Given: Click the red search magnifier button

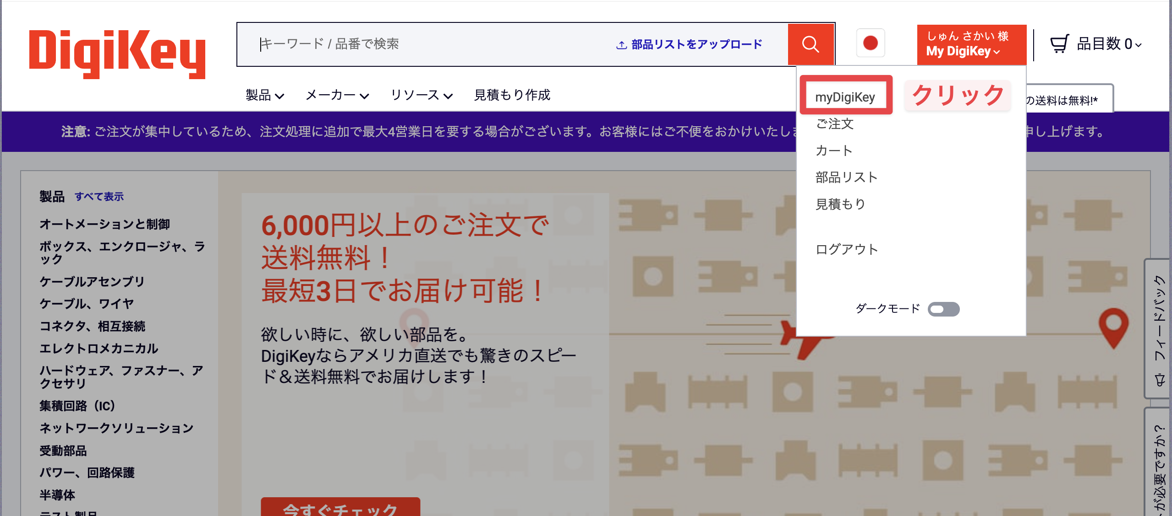Looking at the screenshot, I should tap(810, 44).
